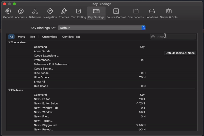The height and width of the screenshot is (136, 204).
Task: Select the Text bindings scope tab
Action: click(32, 37)
